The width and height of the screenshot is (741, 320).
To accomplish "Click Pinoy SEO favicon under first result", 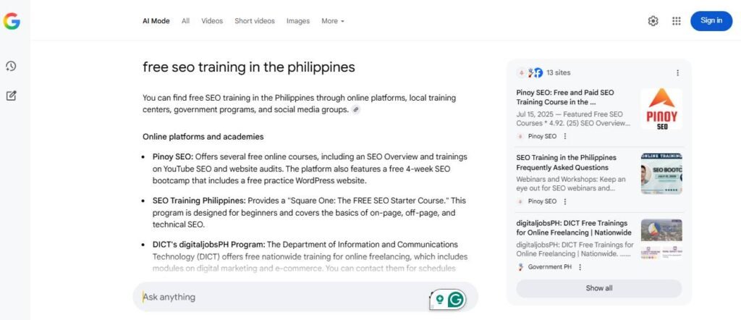I will pos(521,136).
